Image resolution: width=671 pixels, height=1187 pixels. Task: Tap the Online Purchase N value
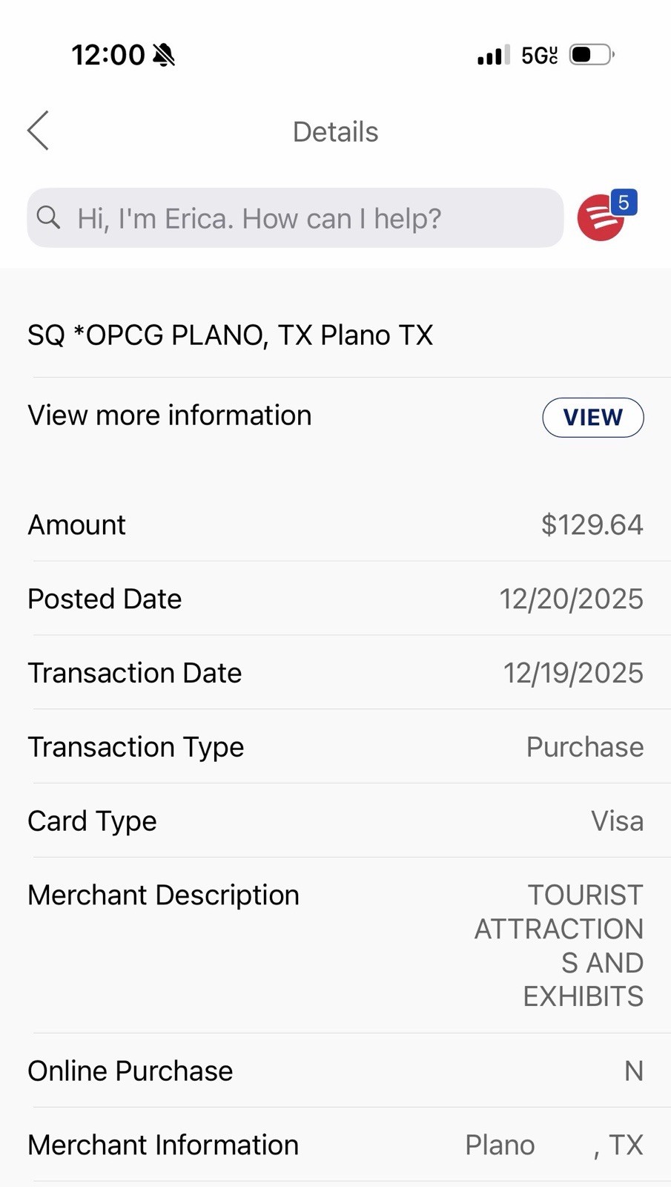[x=633, y=1071]
